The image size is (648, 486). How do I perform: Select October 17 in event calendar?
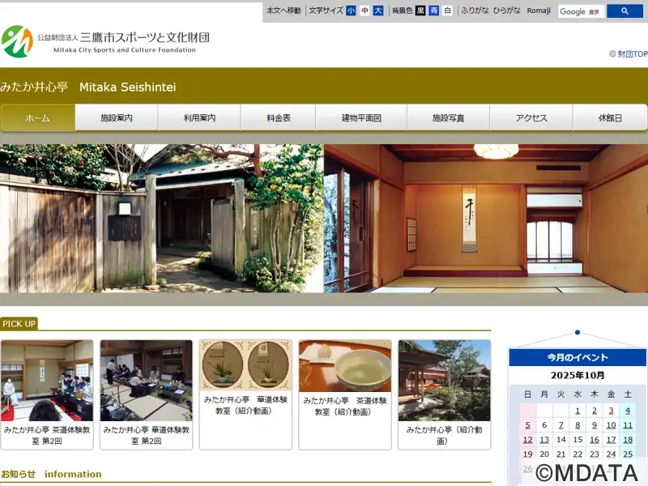[611, 440]
